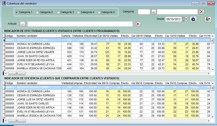Click the Cobertura del vendedor window icon
This screenshot has width=217, height=126.
[4, 3]
